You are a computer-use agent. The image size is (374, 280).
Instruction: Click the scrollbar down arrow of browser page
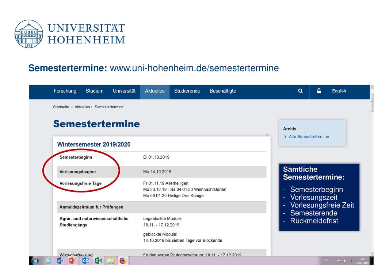(371, 254)
